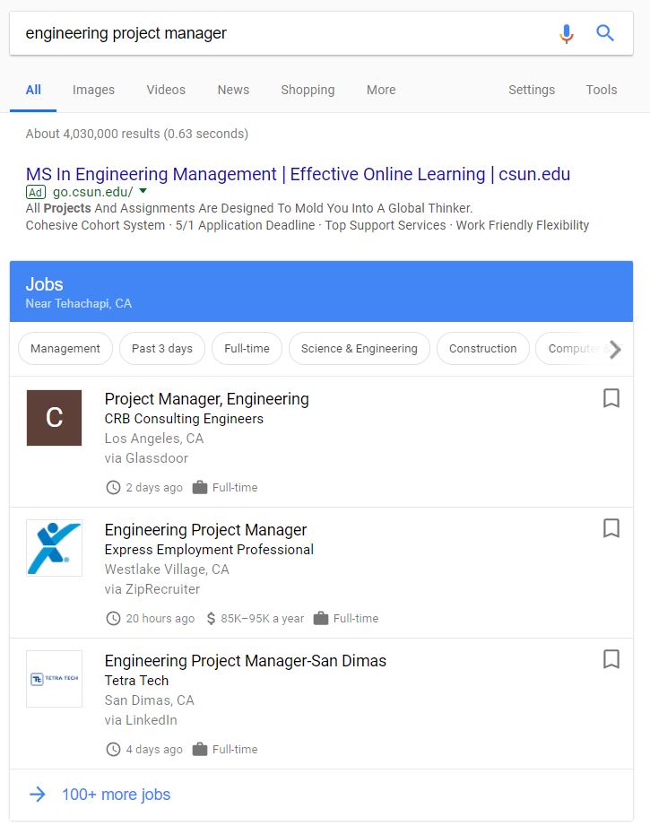Viewport: 650px width, 826px height.
Task: Filter jobs by Construction chip
Action: coord(483,349)
